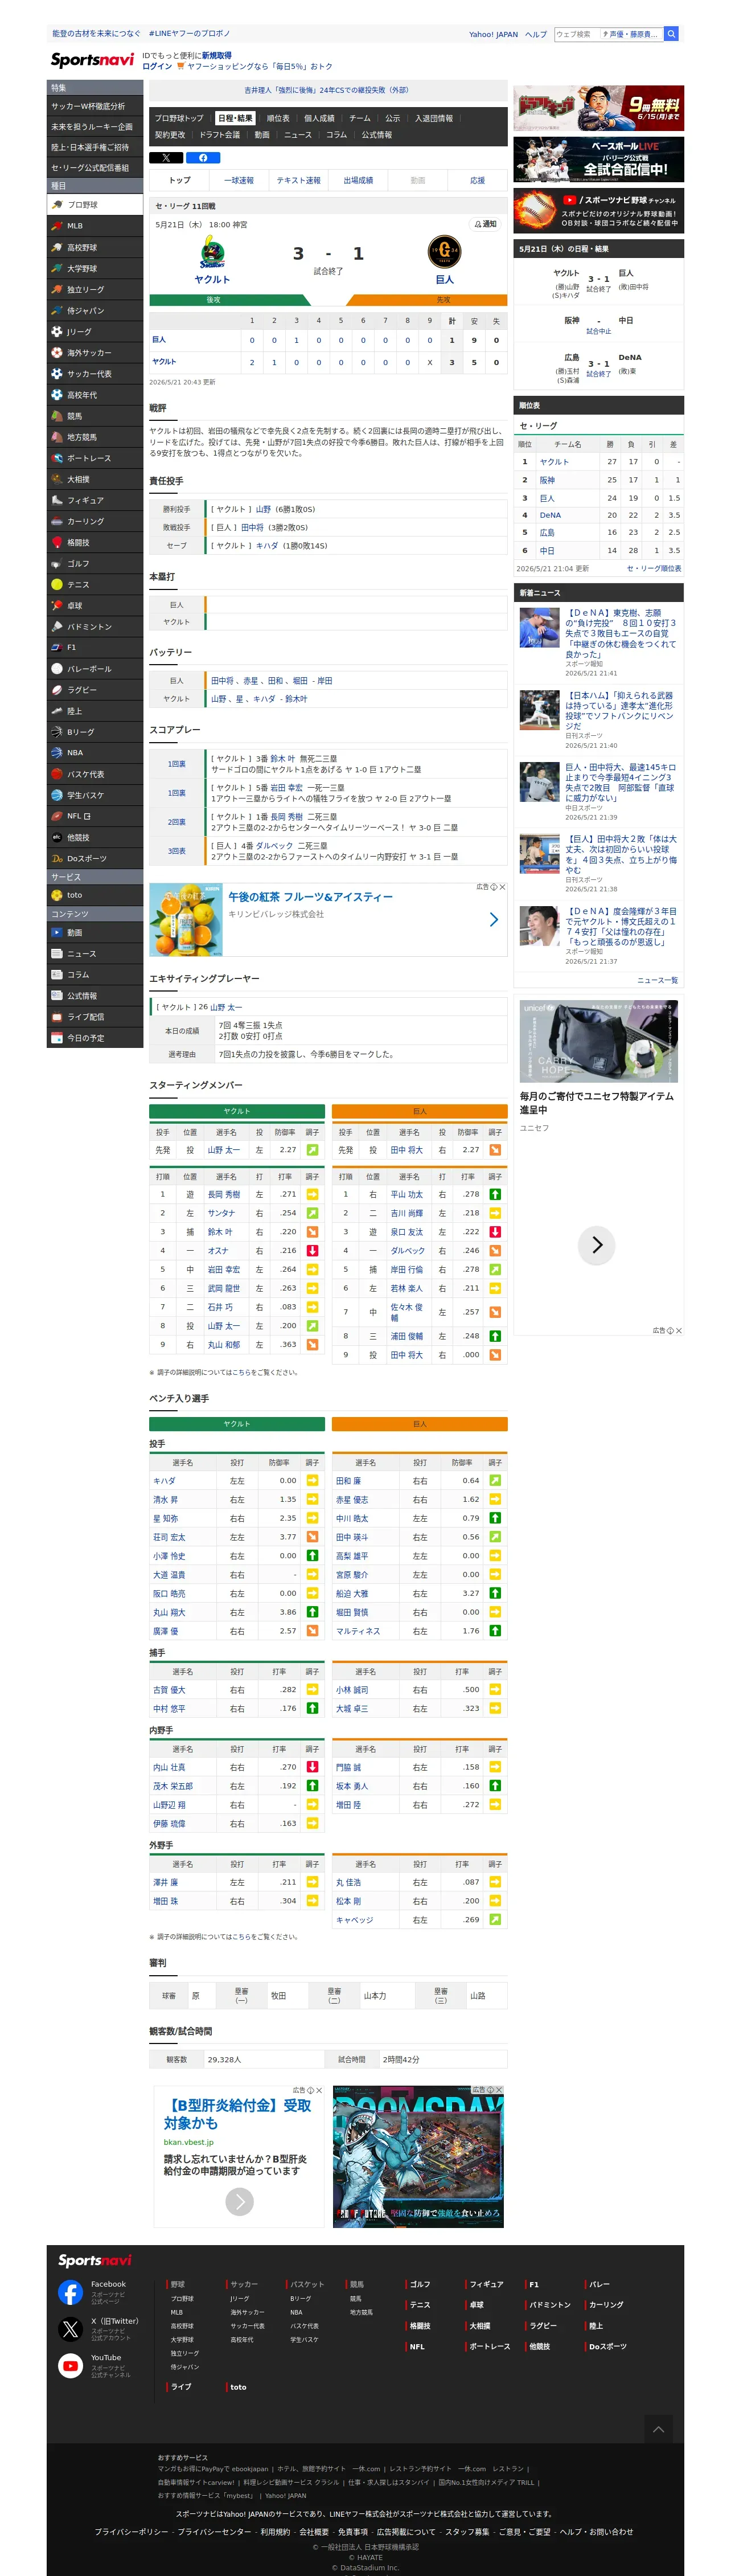The width and height of the screenshot is (731, 2576).
Task: Open 入退団情報 in the baseball menu
Action: click(434, 118)
